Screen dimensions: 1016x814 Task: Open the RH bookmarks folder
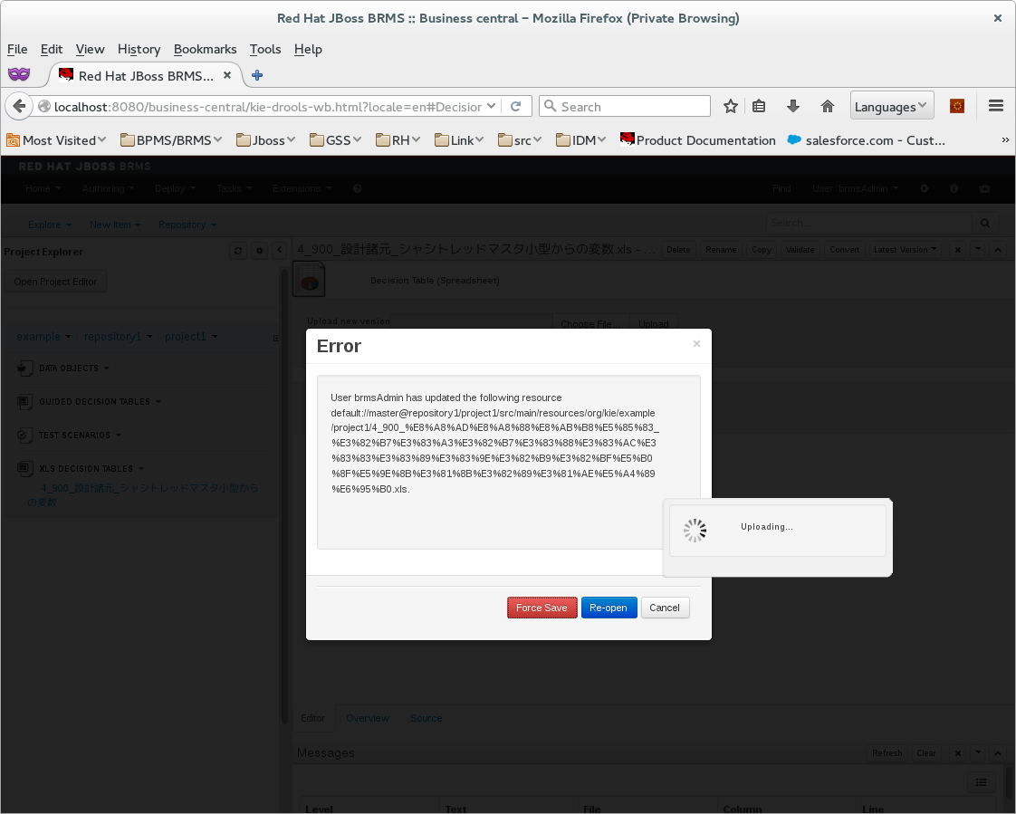coord(398,140)
